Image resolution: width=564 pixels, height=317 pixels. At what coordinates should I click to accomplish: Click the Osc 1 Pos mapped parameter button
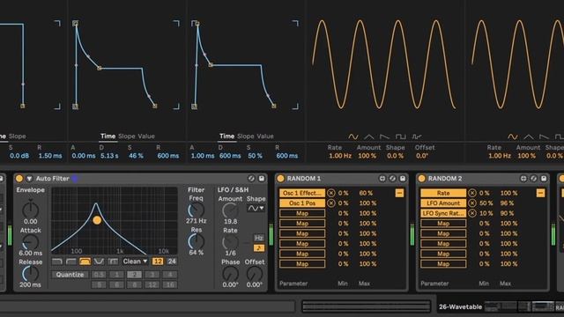pos(302,203)
